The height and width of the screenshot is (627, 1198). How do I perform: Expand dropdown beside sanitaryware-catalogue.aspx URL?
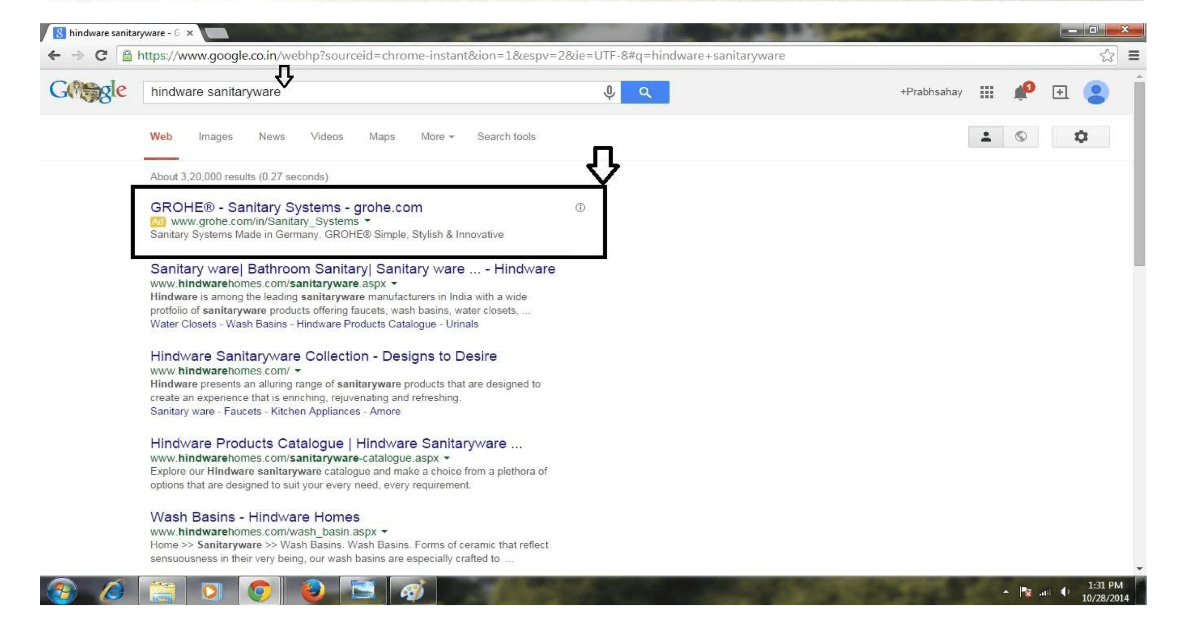click(x=447, y=458)
